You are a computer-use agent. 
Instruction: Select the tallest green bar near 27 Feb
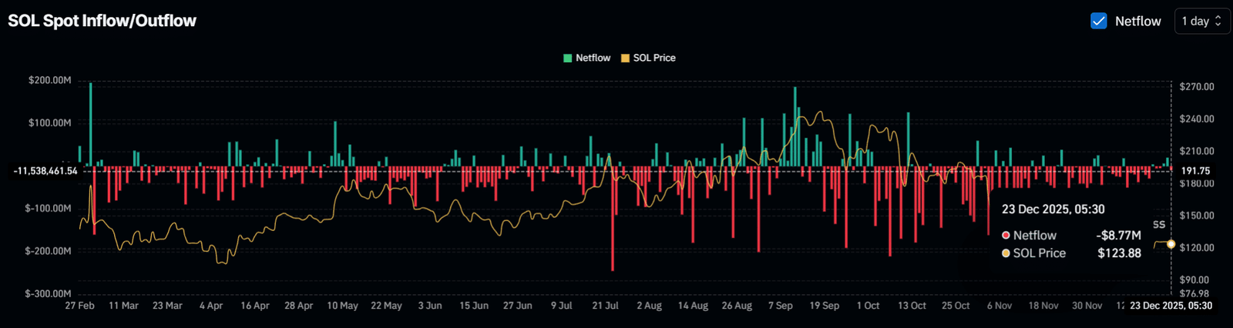(90, 124)
